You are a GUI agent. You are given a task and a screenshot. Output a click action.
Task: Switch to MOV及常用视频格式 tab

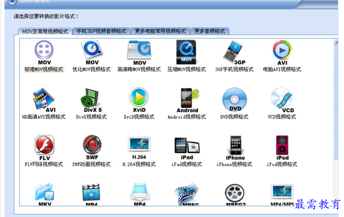pos(45,31)
